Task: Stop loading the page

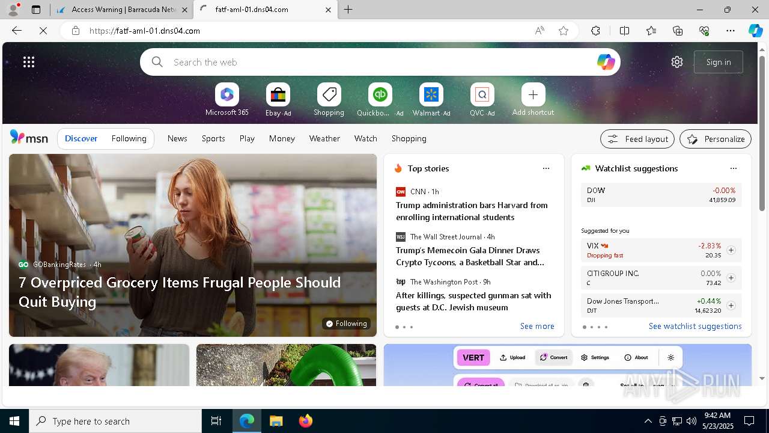Action: (x=43, y=31)
